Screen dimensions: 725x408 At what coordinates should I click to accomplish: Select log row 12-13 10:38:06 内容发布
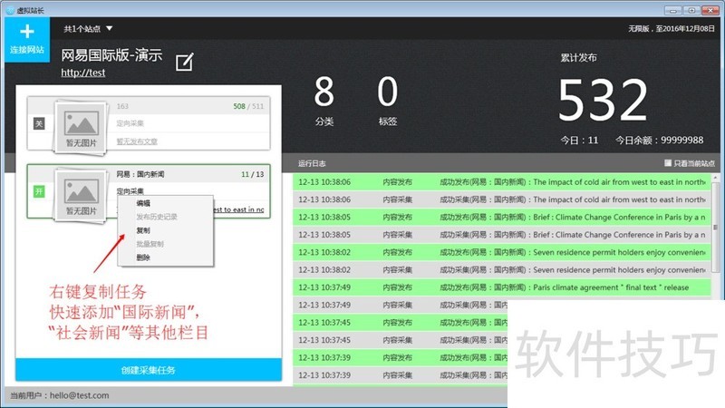pos(502,182)
